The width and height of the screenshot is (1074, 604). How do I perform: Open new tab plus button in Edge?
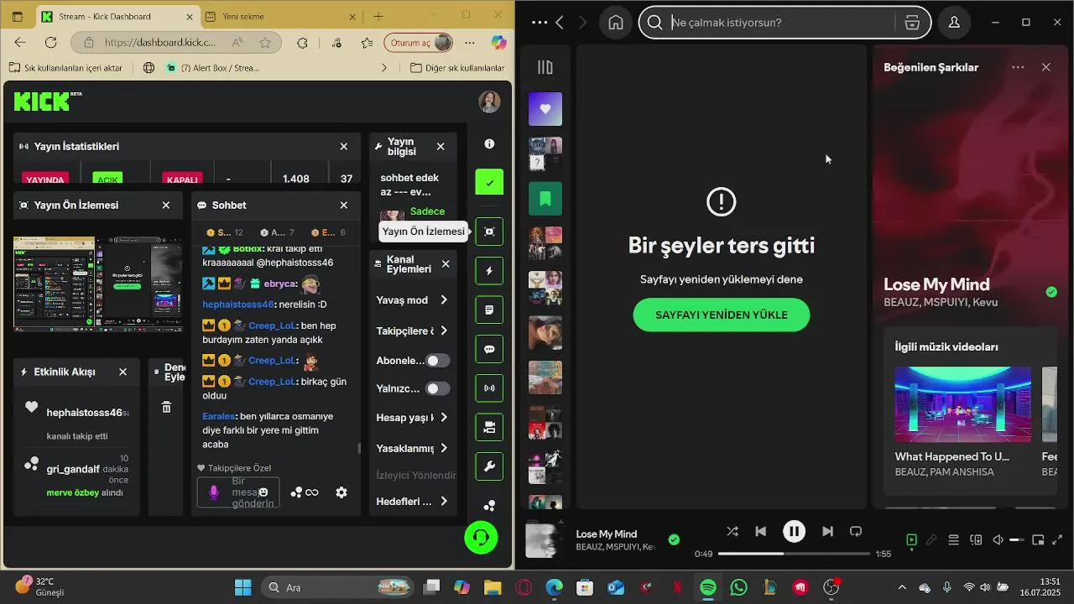point(378,17)
